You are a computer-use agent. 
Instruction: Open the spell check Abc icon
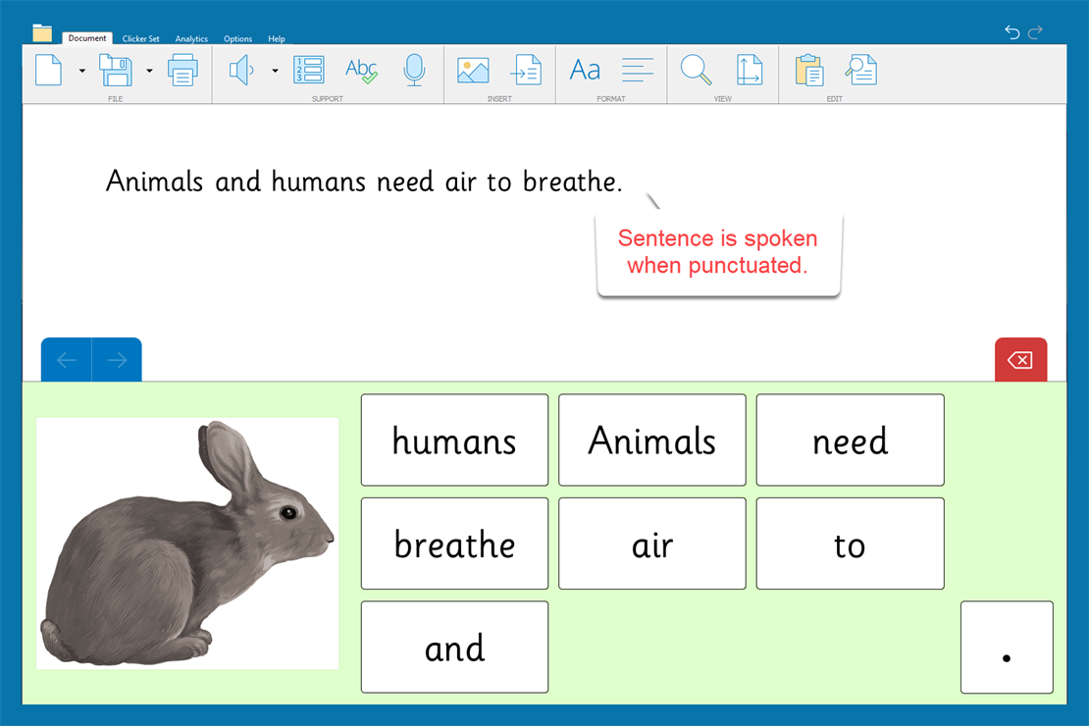tap(361, 71)
